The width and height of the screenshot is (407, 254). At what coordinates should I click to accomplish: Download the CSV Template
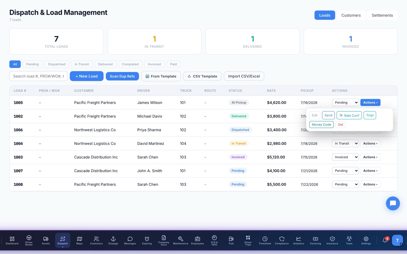(x=202, y=76)
